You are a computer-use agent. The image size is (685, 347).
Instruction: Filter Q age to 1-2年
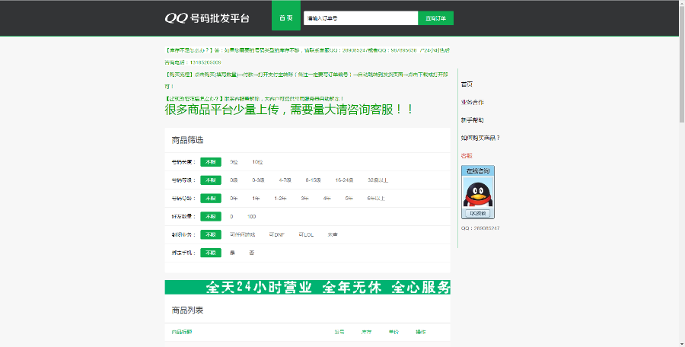point(280,199)
